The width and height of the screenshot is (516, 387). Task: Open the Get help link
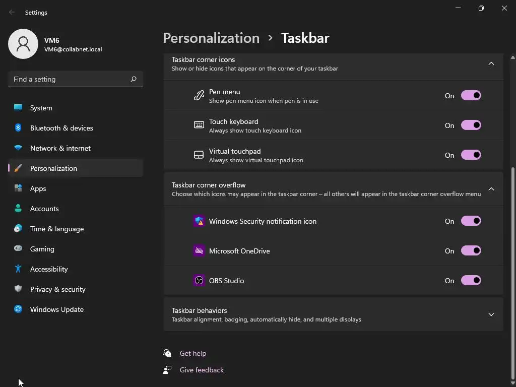point(193,353)
